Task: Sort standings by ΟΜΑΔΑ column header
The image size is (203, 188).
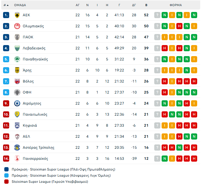Action: (20, 5)
